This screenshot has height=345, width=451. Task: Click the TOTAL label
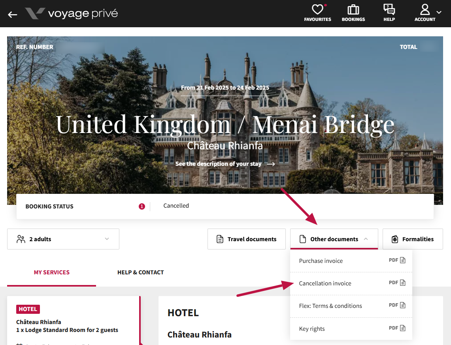(x=408, y=47)
